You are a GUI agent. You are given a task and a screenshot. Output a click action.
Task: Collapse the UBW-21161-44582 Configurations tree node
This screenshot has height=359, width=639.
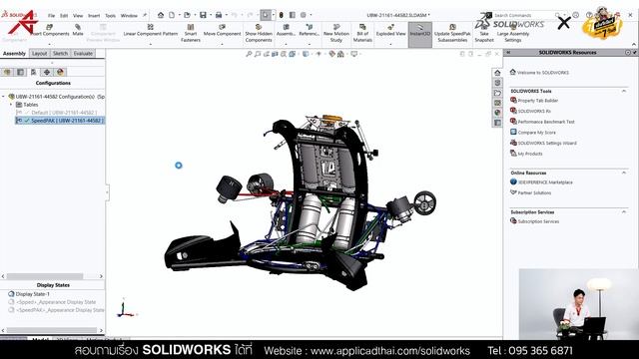(4, 97)
